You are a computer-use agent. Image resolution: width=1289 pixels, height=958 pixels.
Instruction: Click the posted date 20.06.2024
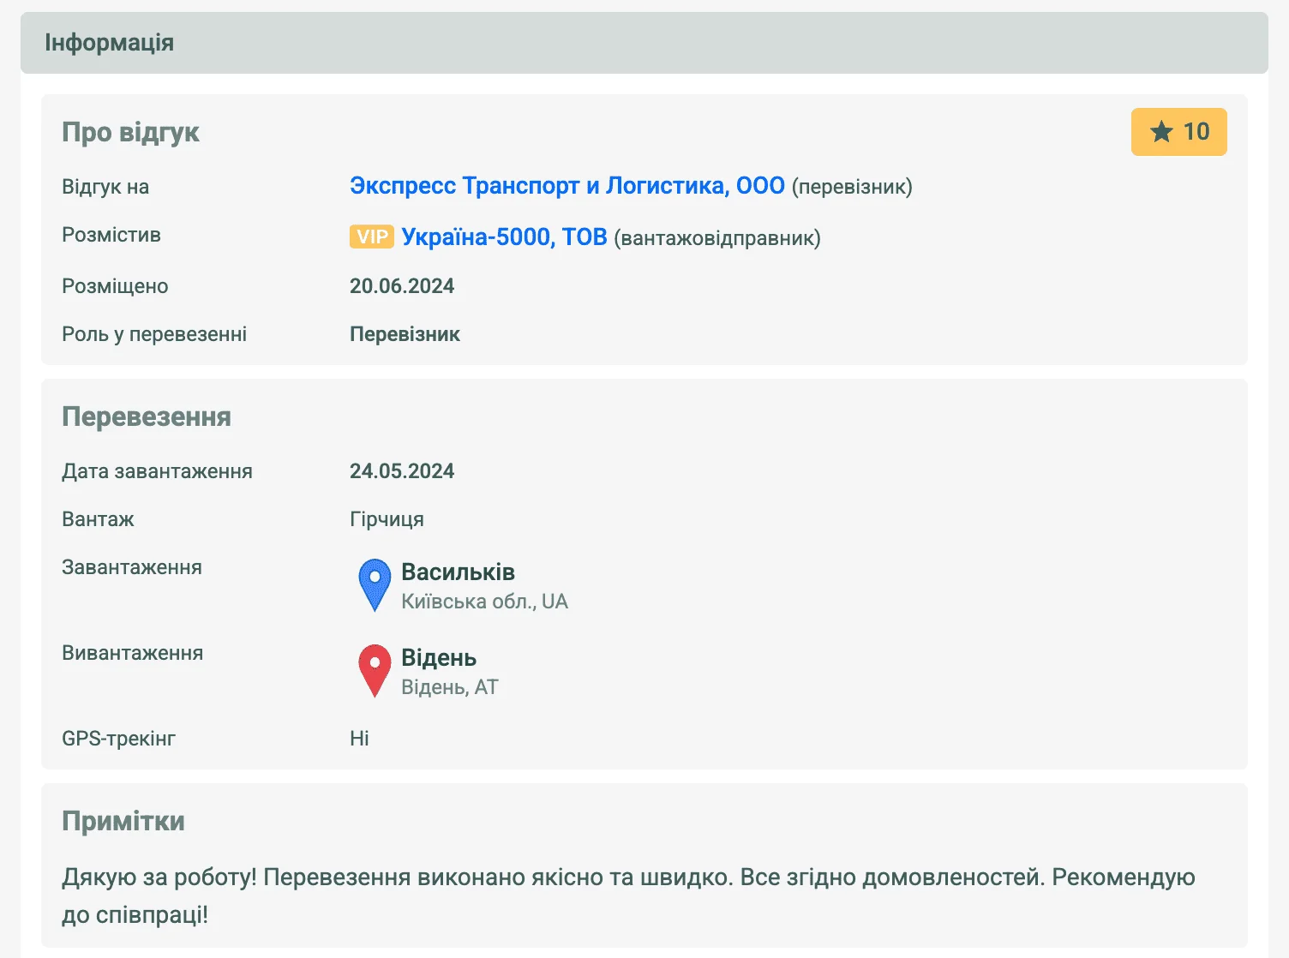coord(402,286)
